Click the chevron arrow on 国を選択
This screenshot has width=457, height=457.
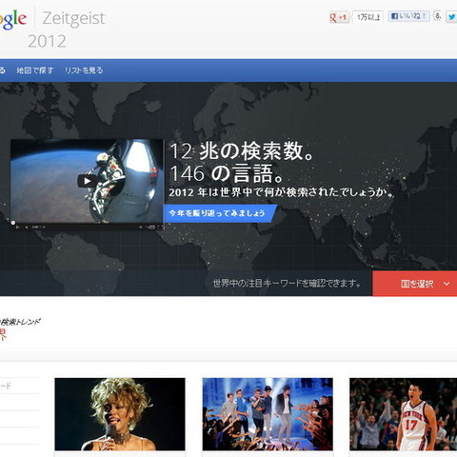tap(447, 284)
